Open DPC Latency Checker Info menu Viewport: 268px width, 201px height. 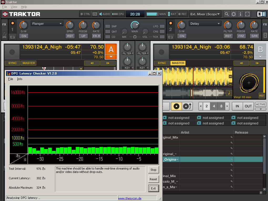[20, 79]
